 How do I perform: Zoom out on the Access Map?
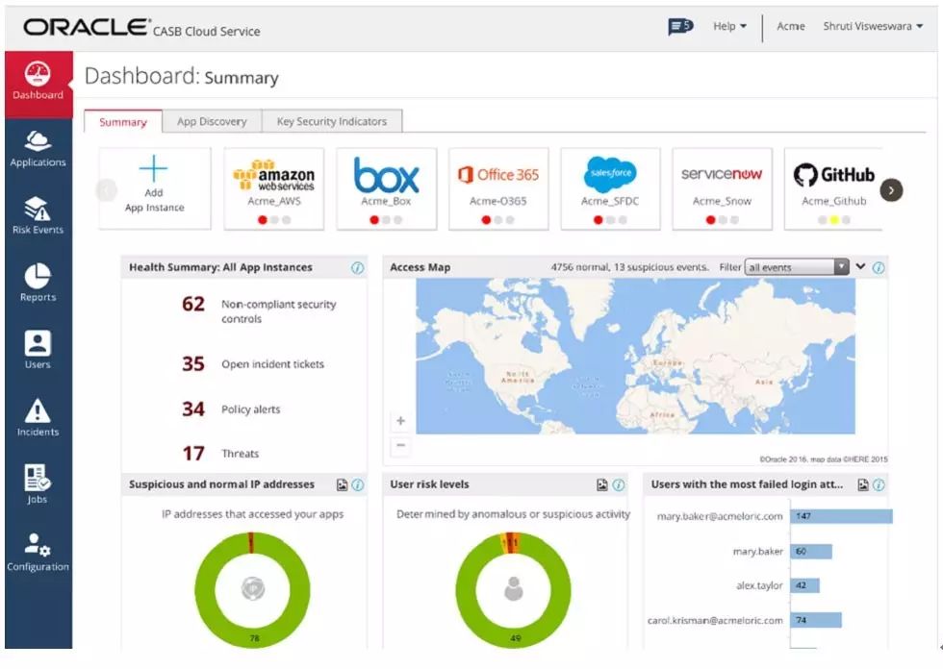tap(400, 445)
